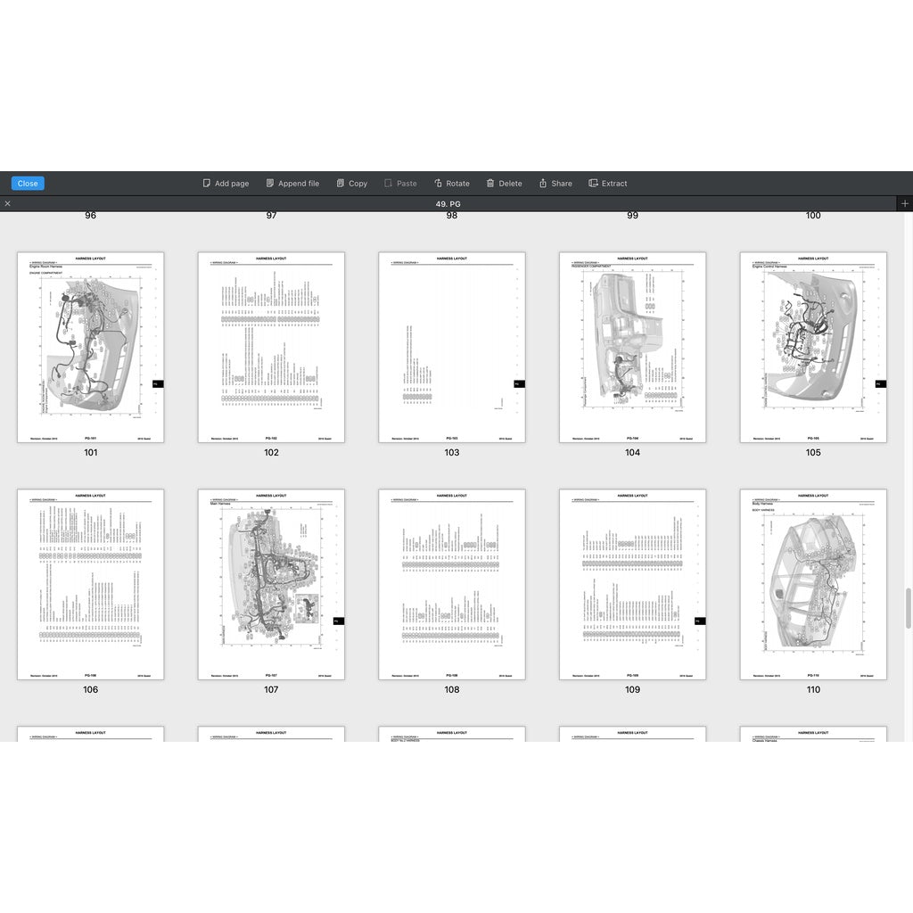Select the 49. PG document tab

[448, 204]
